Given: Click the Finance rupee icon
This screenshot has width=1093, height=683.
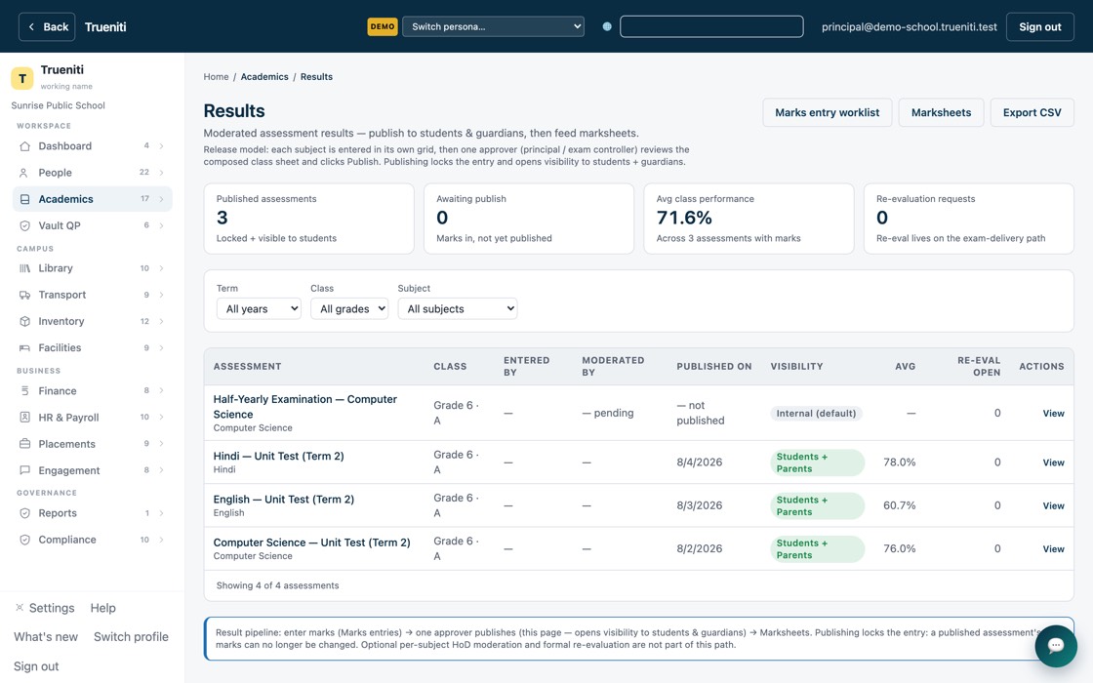Looking at the screenshot, I should coord(25,391).
